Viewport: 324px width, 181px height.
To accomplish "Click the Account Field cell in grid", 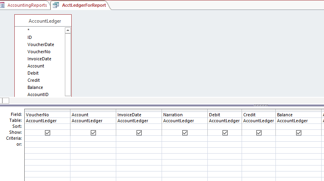I will [93, 115].
